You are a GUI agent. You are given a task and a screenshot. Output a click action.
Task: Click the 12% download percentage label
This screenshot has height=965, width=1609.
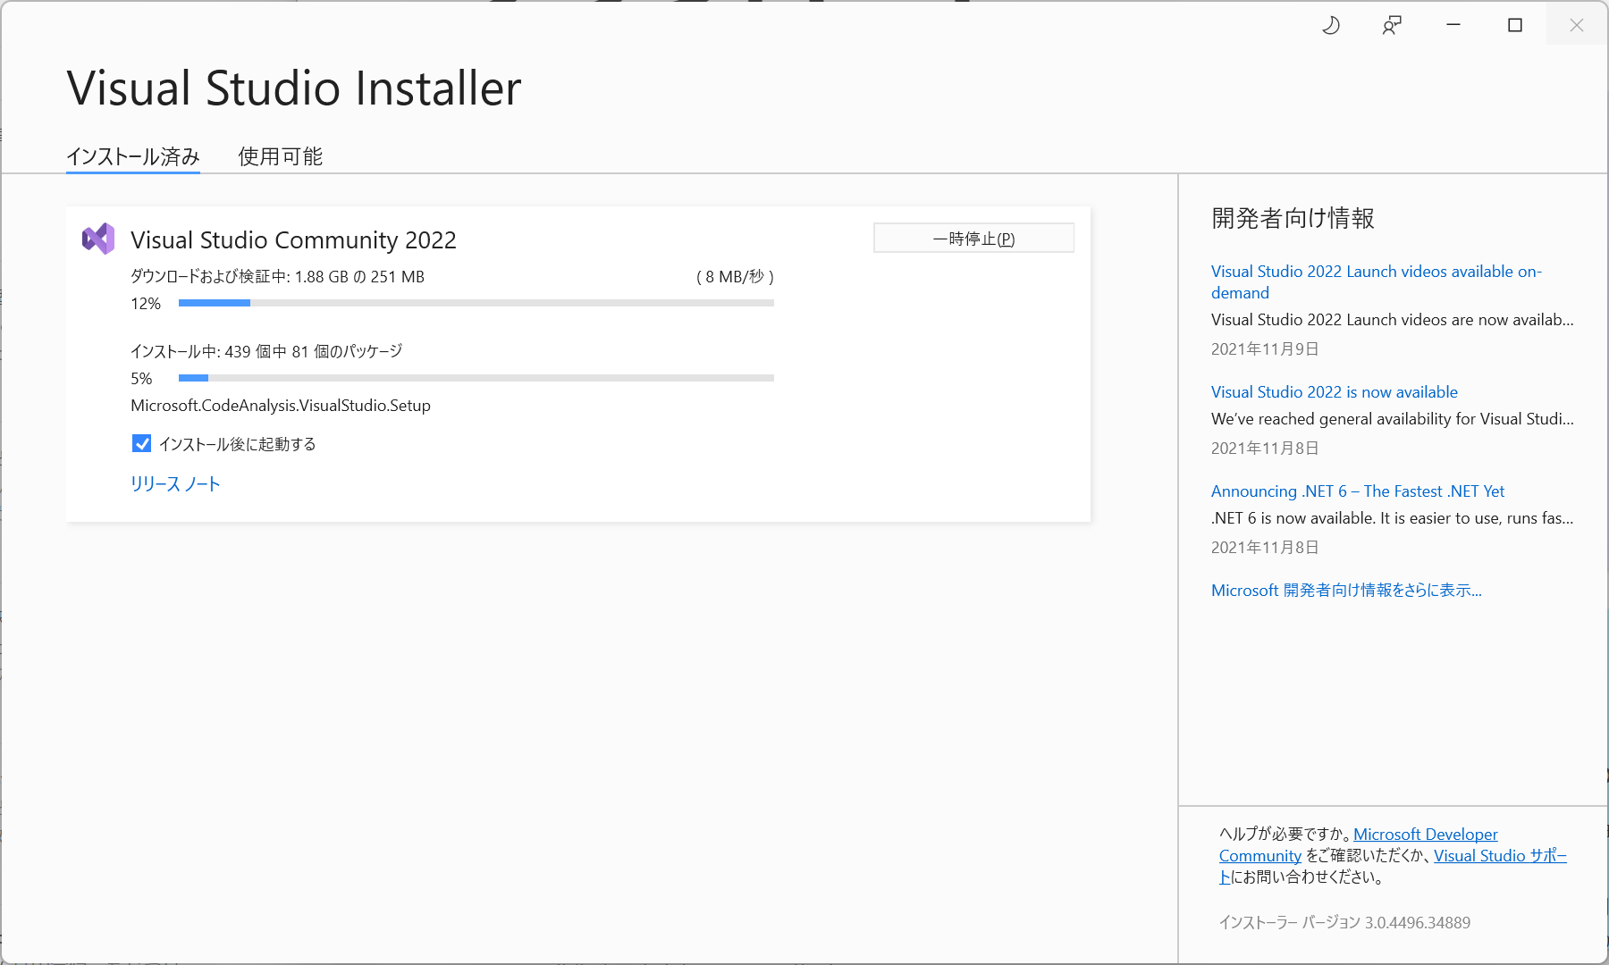click(x=146, y=303)
